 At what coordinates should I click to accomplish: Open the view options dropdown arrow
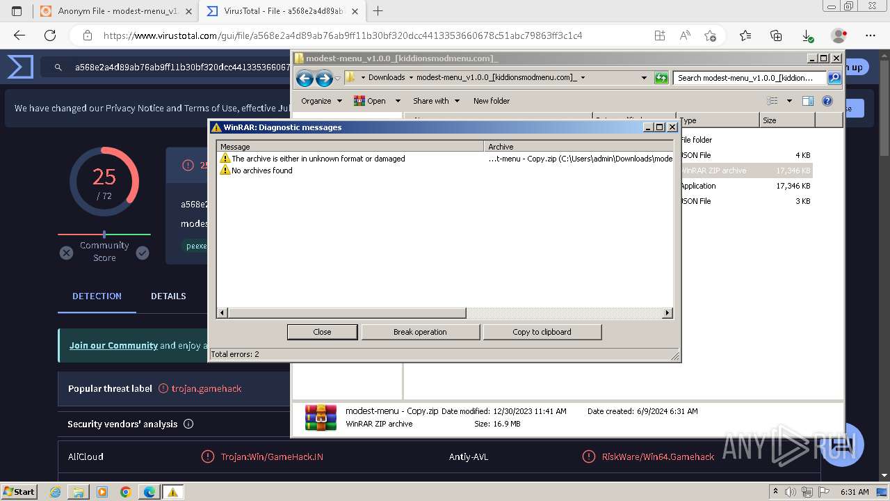point(789,101)
